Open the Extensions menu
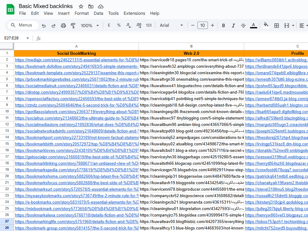The width and height of the screenshot is (308, 231). pos(134,13)
